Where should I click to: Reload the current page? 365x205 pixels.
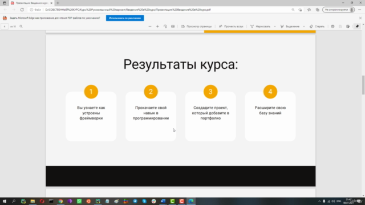(x=22, y=10)
